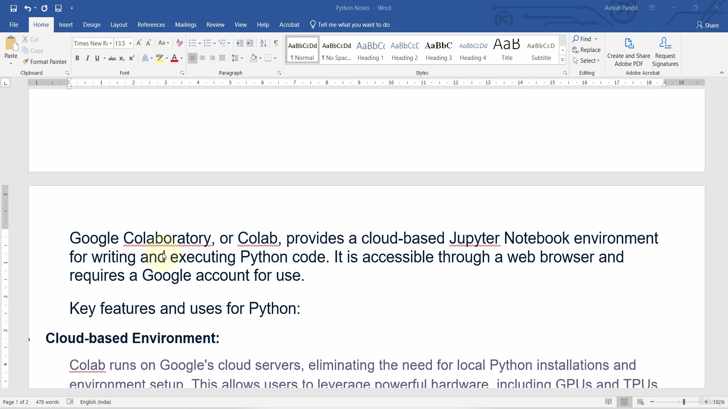Toggle underline formatting
This screenshot has height=409, width=728.
point(97,58)
